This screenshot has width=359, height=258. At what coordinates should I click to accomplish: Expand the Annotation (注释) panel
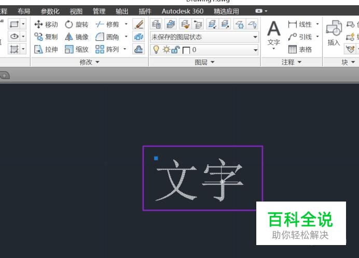291,62
